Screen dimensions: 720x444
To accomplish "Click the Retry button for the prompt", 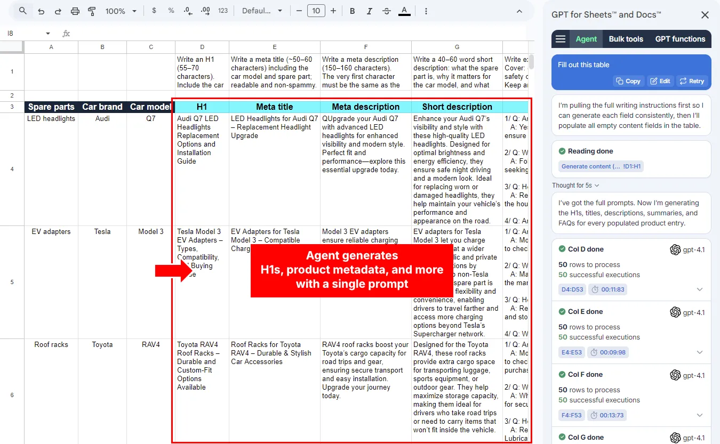I will [x=692, y=81].
